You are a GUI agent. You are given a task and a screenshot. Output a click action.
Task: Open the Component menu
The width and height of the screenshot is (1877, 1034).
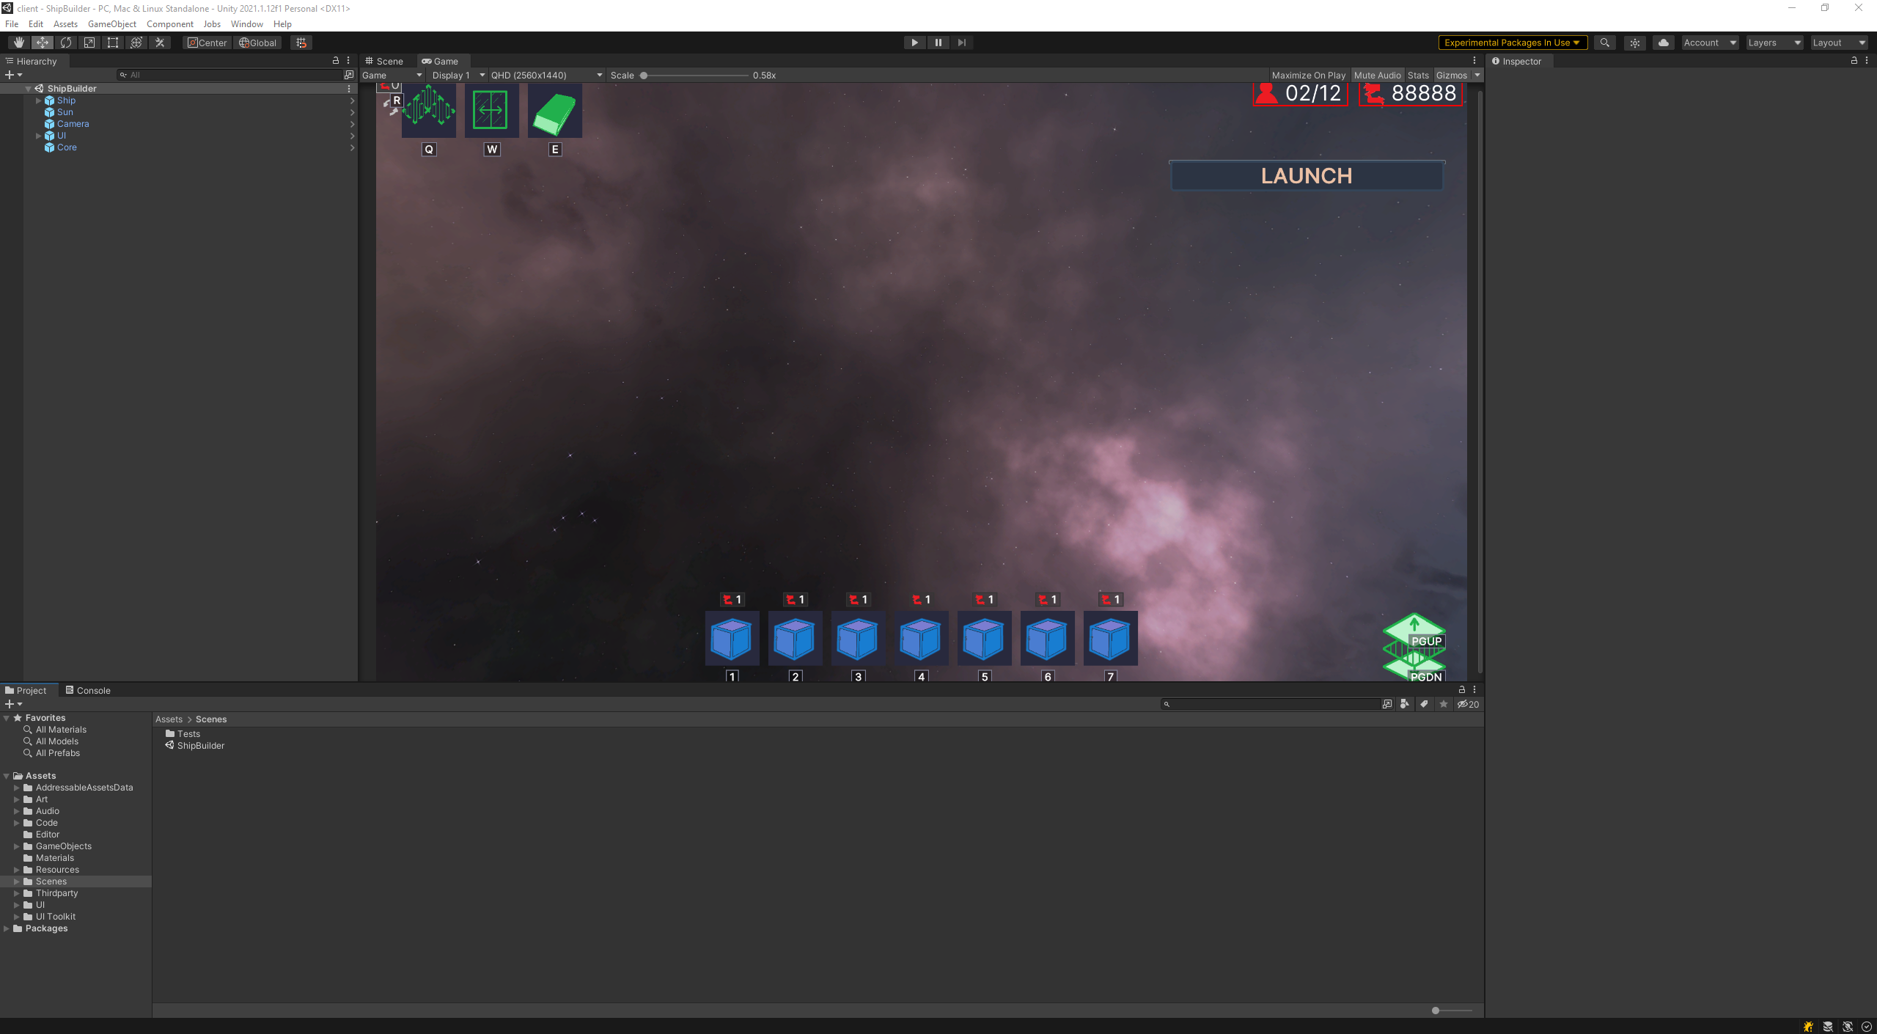[x=170, y=24]
